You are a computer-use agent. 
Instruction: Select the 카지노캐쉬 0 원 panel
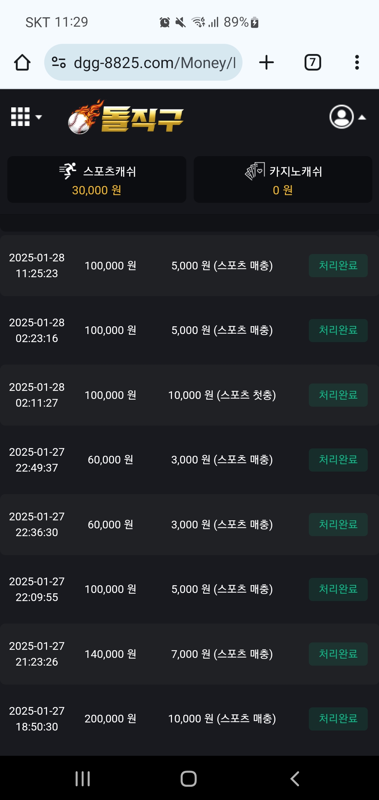tap(283, 179)
